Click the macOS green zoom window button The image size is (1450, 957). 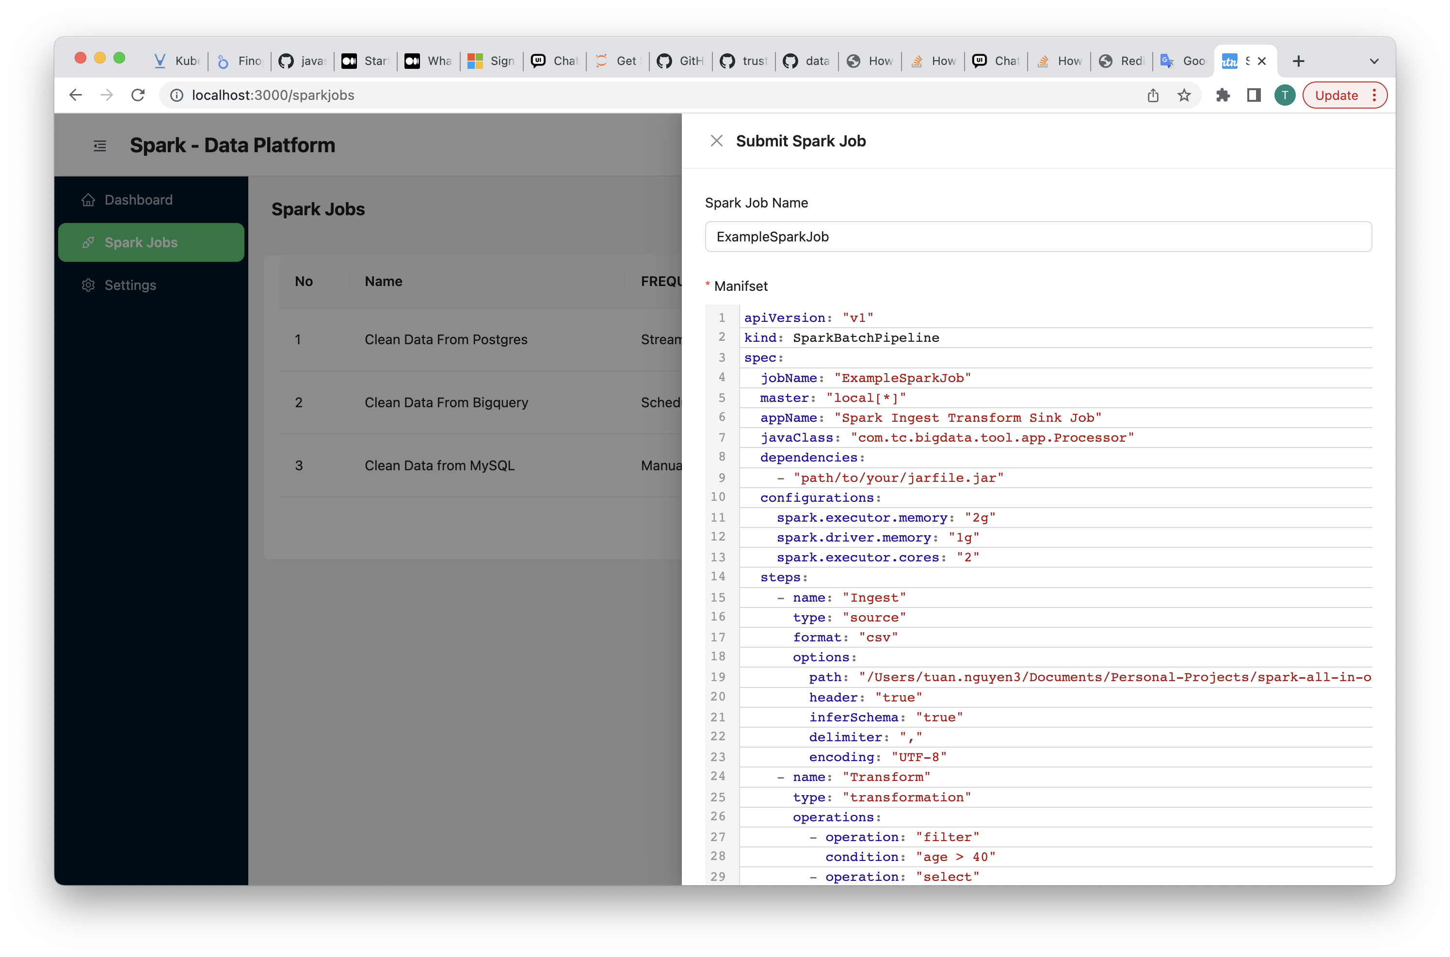point(120,57)
